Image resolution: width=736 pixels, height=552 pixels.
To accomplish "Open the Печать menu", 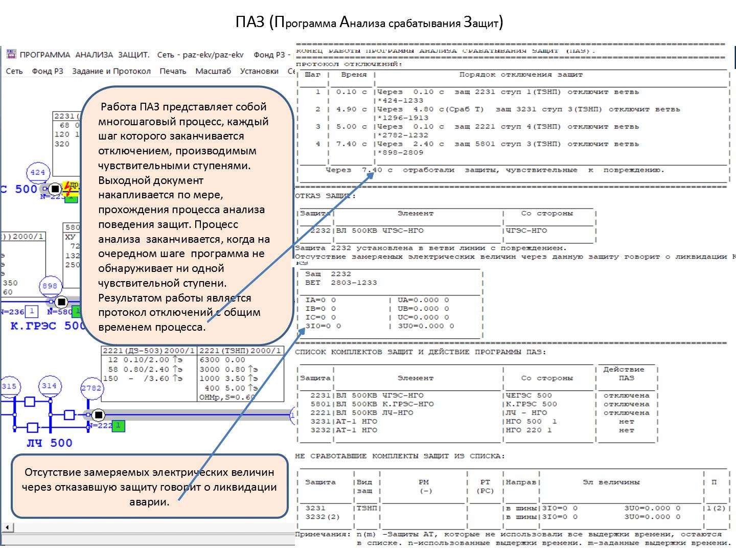I will pyautogui.click(x=173, y=71).
